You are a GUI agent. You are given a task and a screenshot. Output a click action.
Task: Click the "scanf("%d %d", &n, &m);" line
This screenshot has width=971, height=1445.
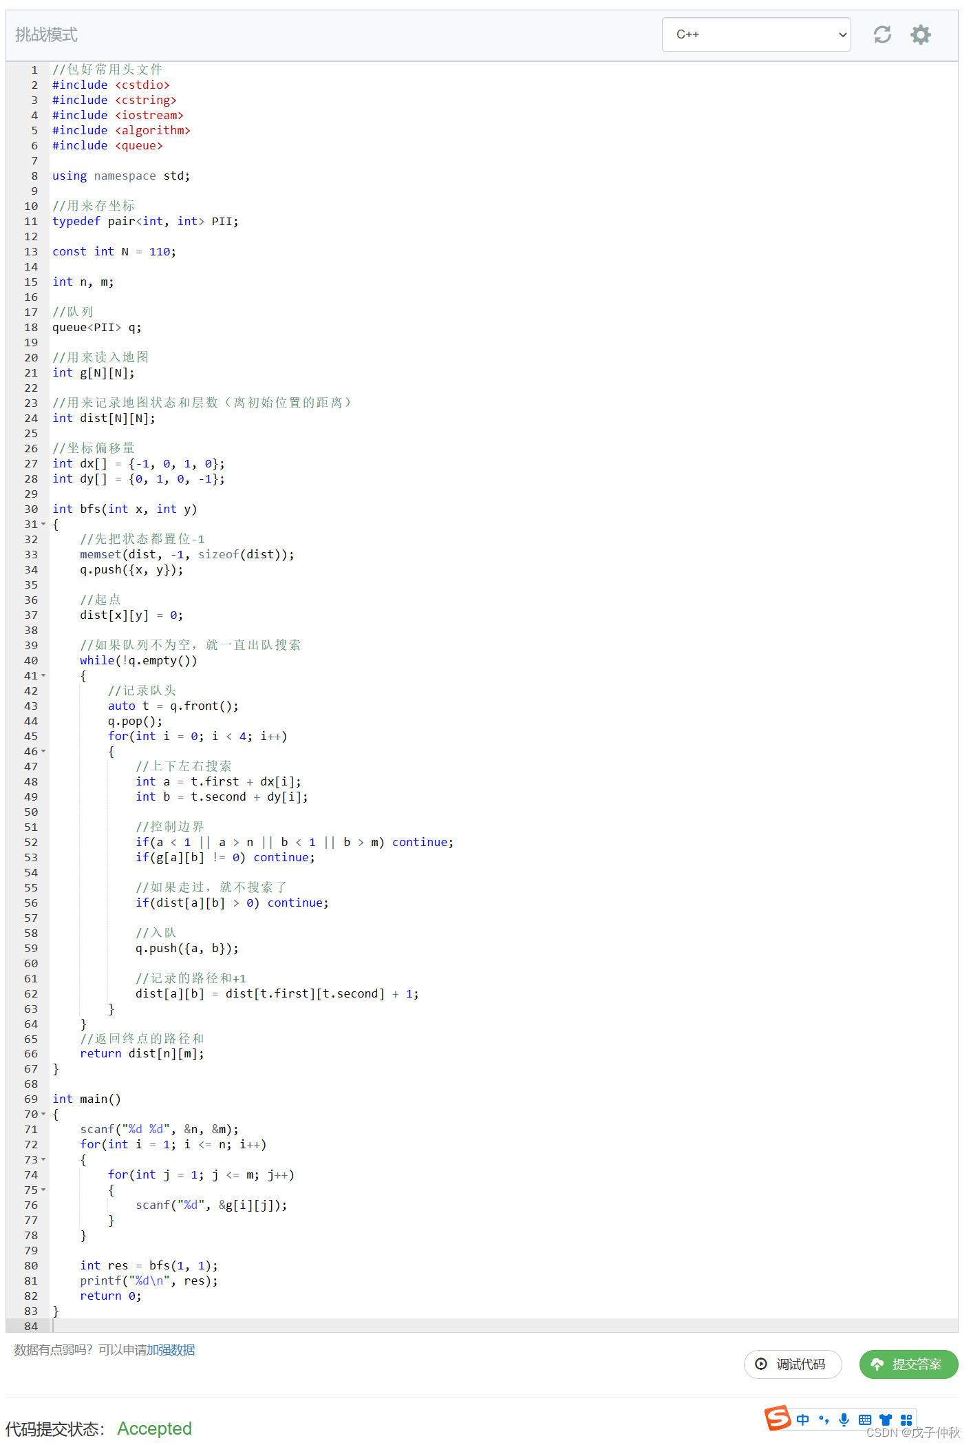[x=160, y=1130]
